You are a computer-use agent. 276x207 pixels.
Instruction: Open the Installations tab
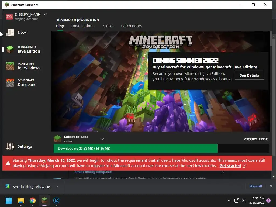coord(84,26)
